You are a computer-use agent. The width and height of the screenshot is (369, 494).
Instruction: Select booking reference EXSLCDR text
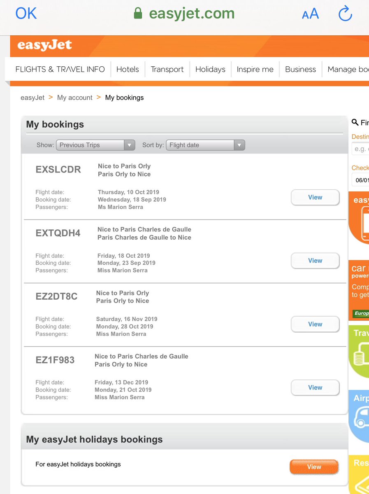[58, 170]
